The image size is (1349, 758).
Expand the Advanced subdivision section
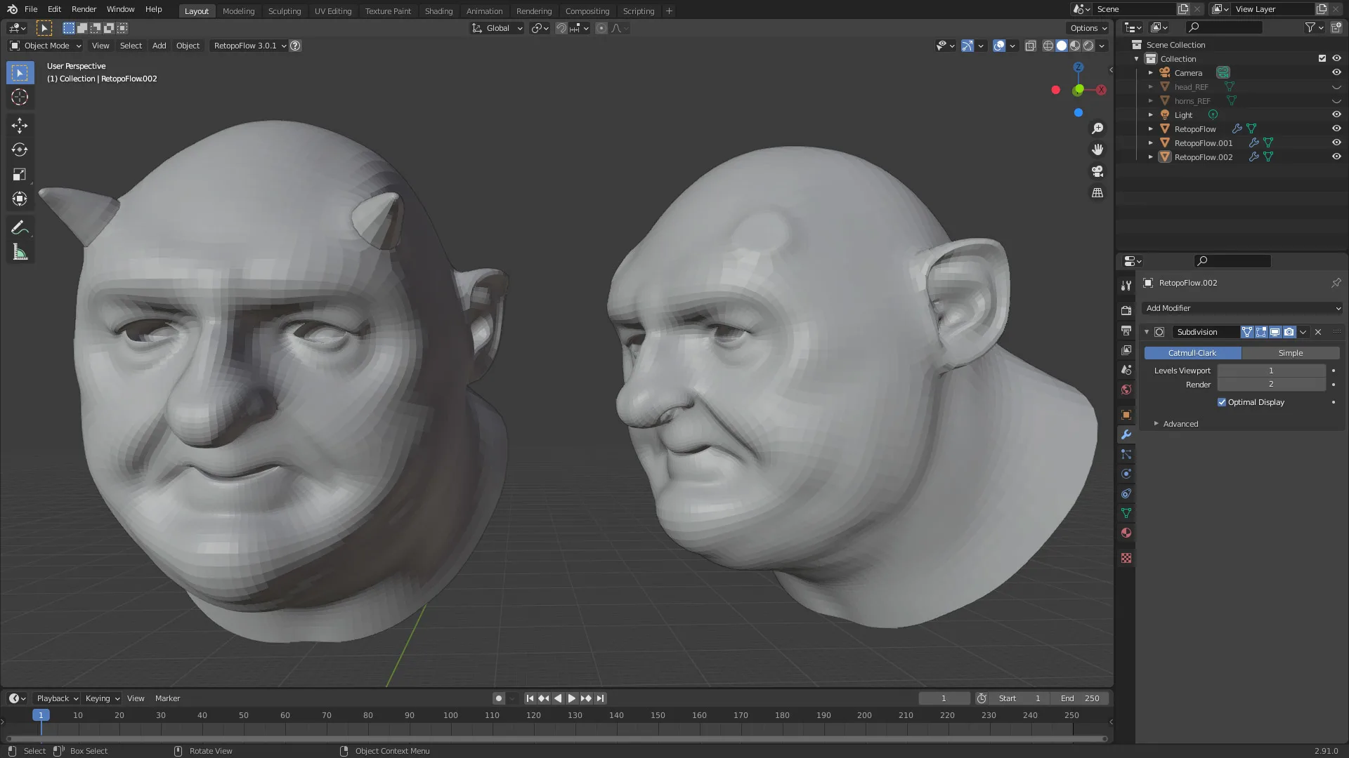(x=1180, y=424)
